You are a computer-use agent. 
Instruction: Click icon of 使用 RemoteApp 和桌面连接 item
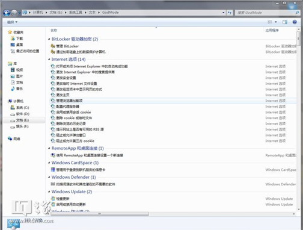click(53, 155)
